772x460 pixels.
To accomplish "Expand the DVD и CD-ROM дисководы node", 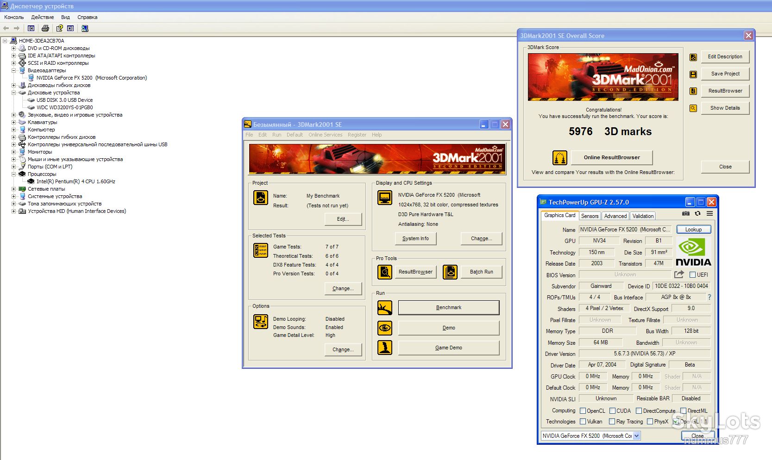I will tap(13, 48).
